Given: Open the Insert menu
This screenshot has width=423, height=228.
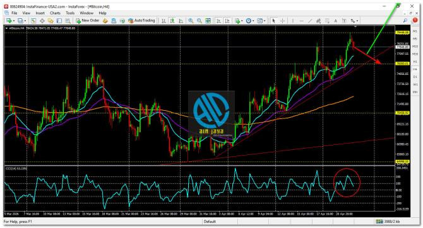Looking at the screenshot, I should pos(40,13).
